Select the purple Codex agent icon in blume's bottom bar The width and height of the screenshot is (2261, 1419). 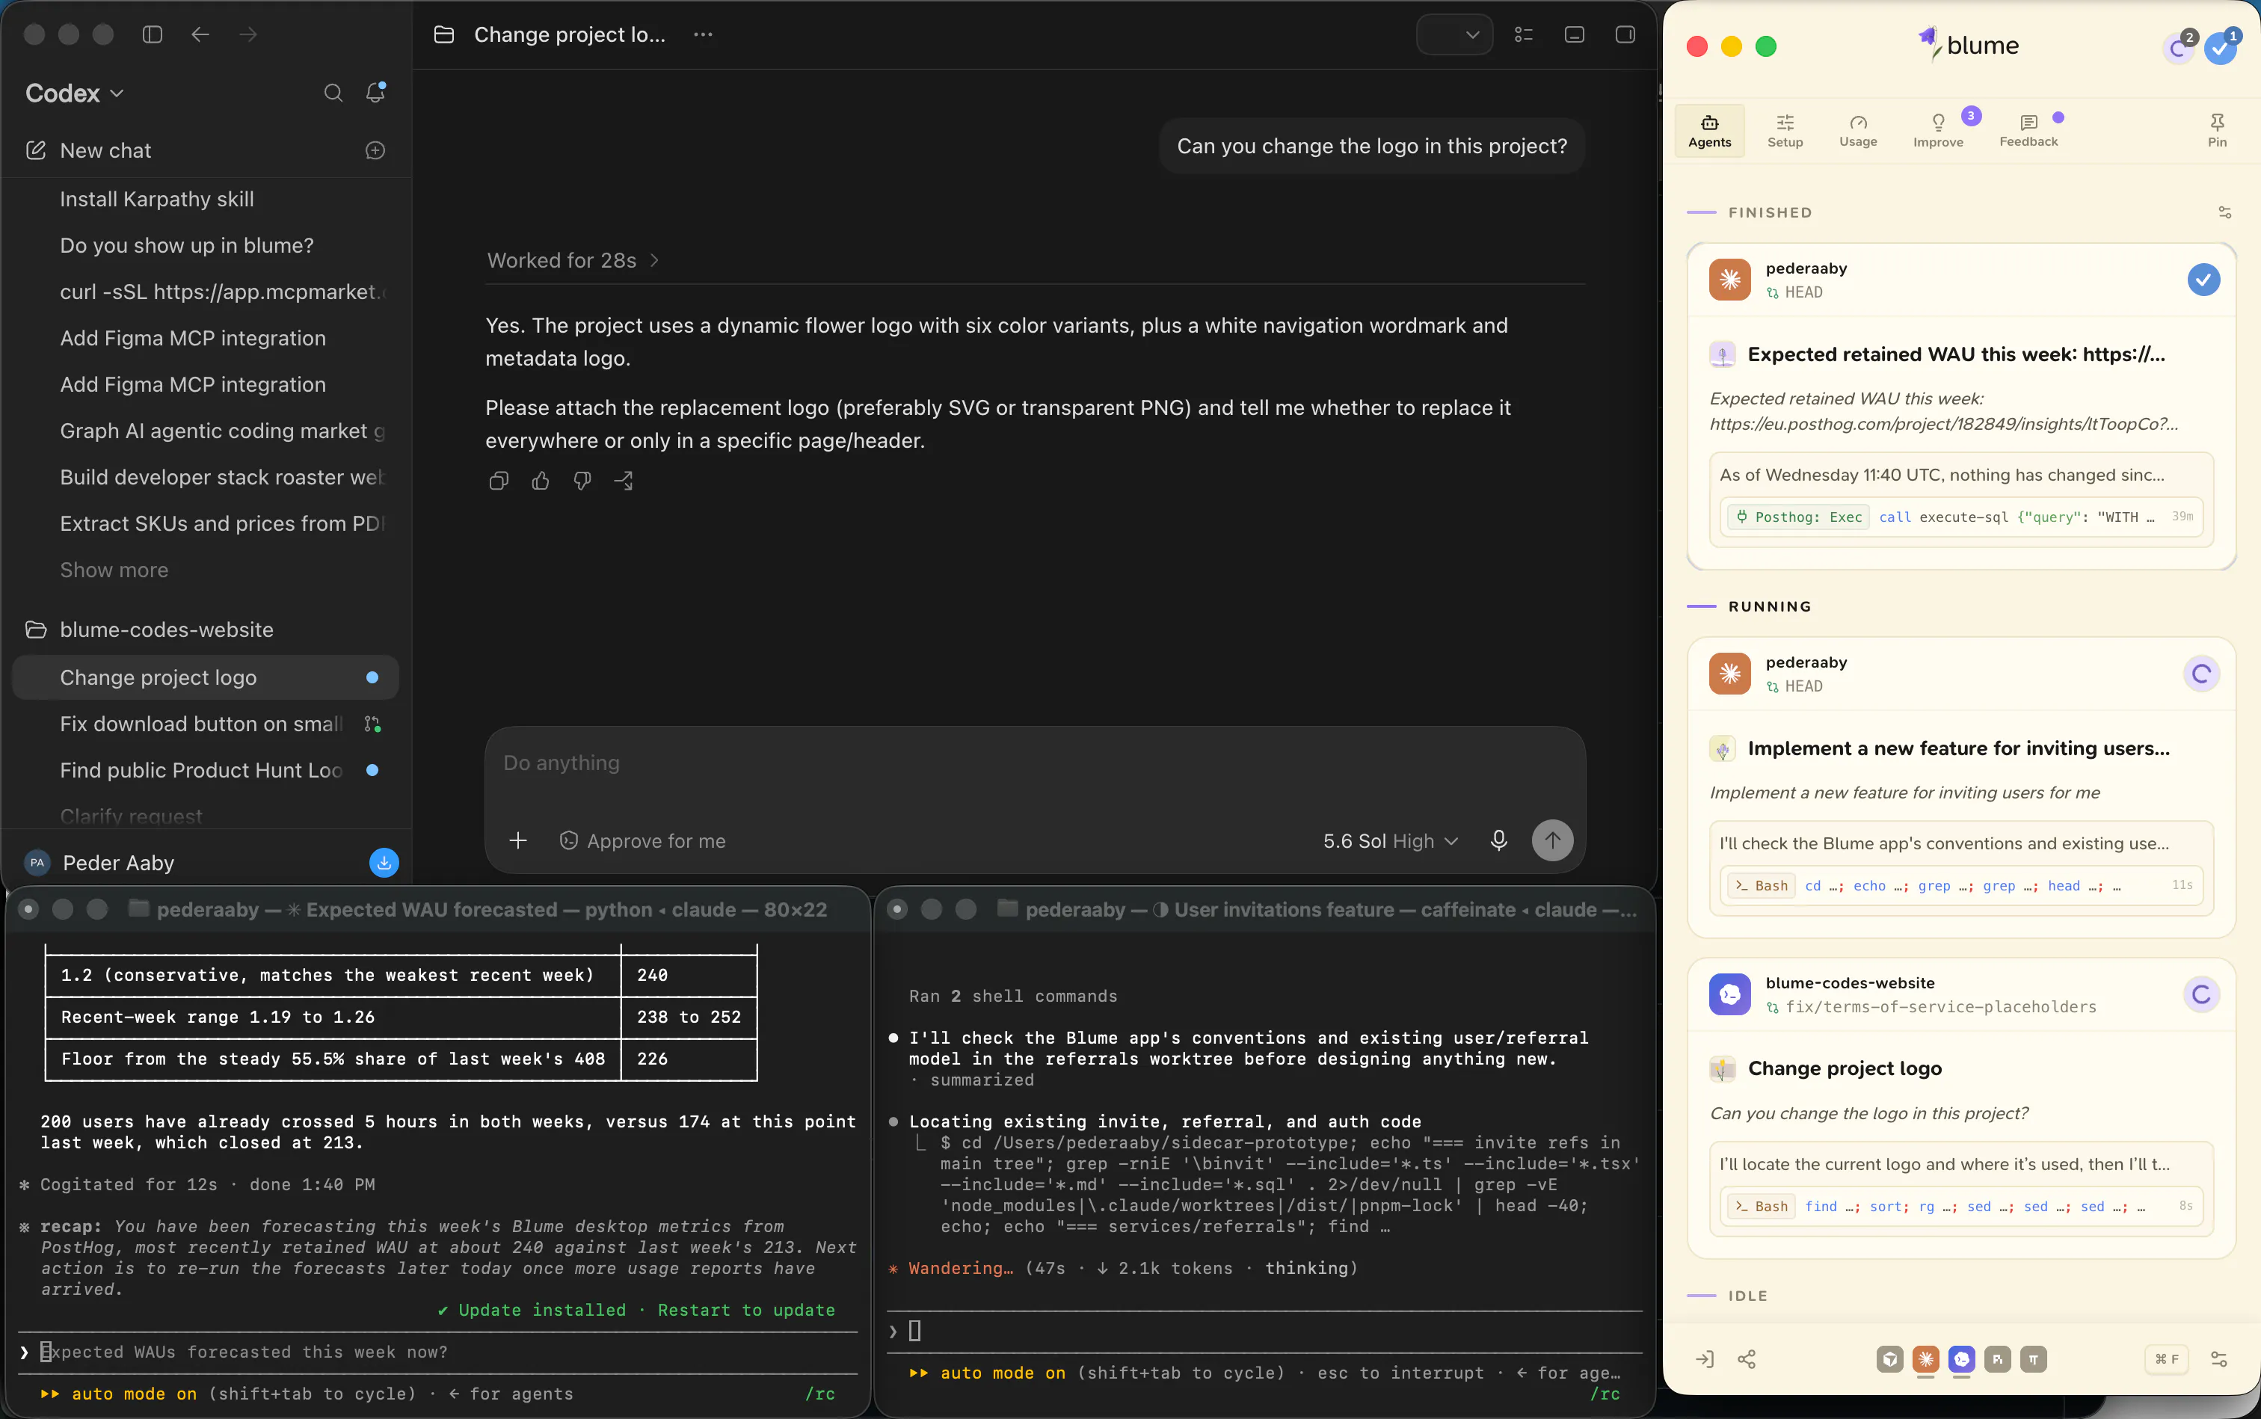(x=1962, y=1359)
